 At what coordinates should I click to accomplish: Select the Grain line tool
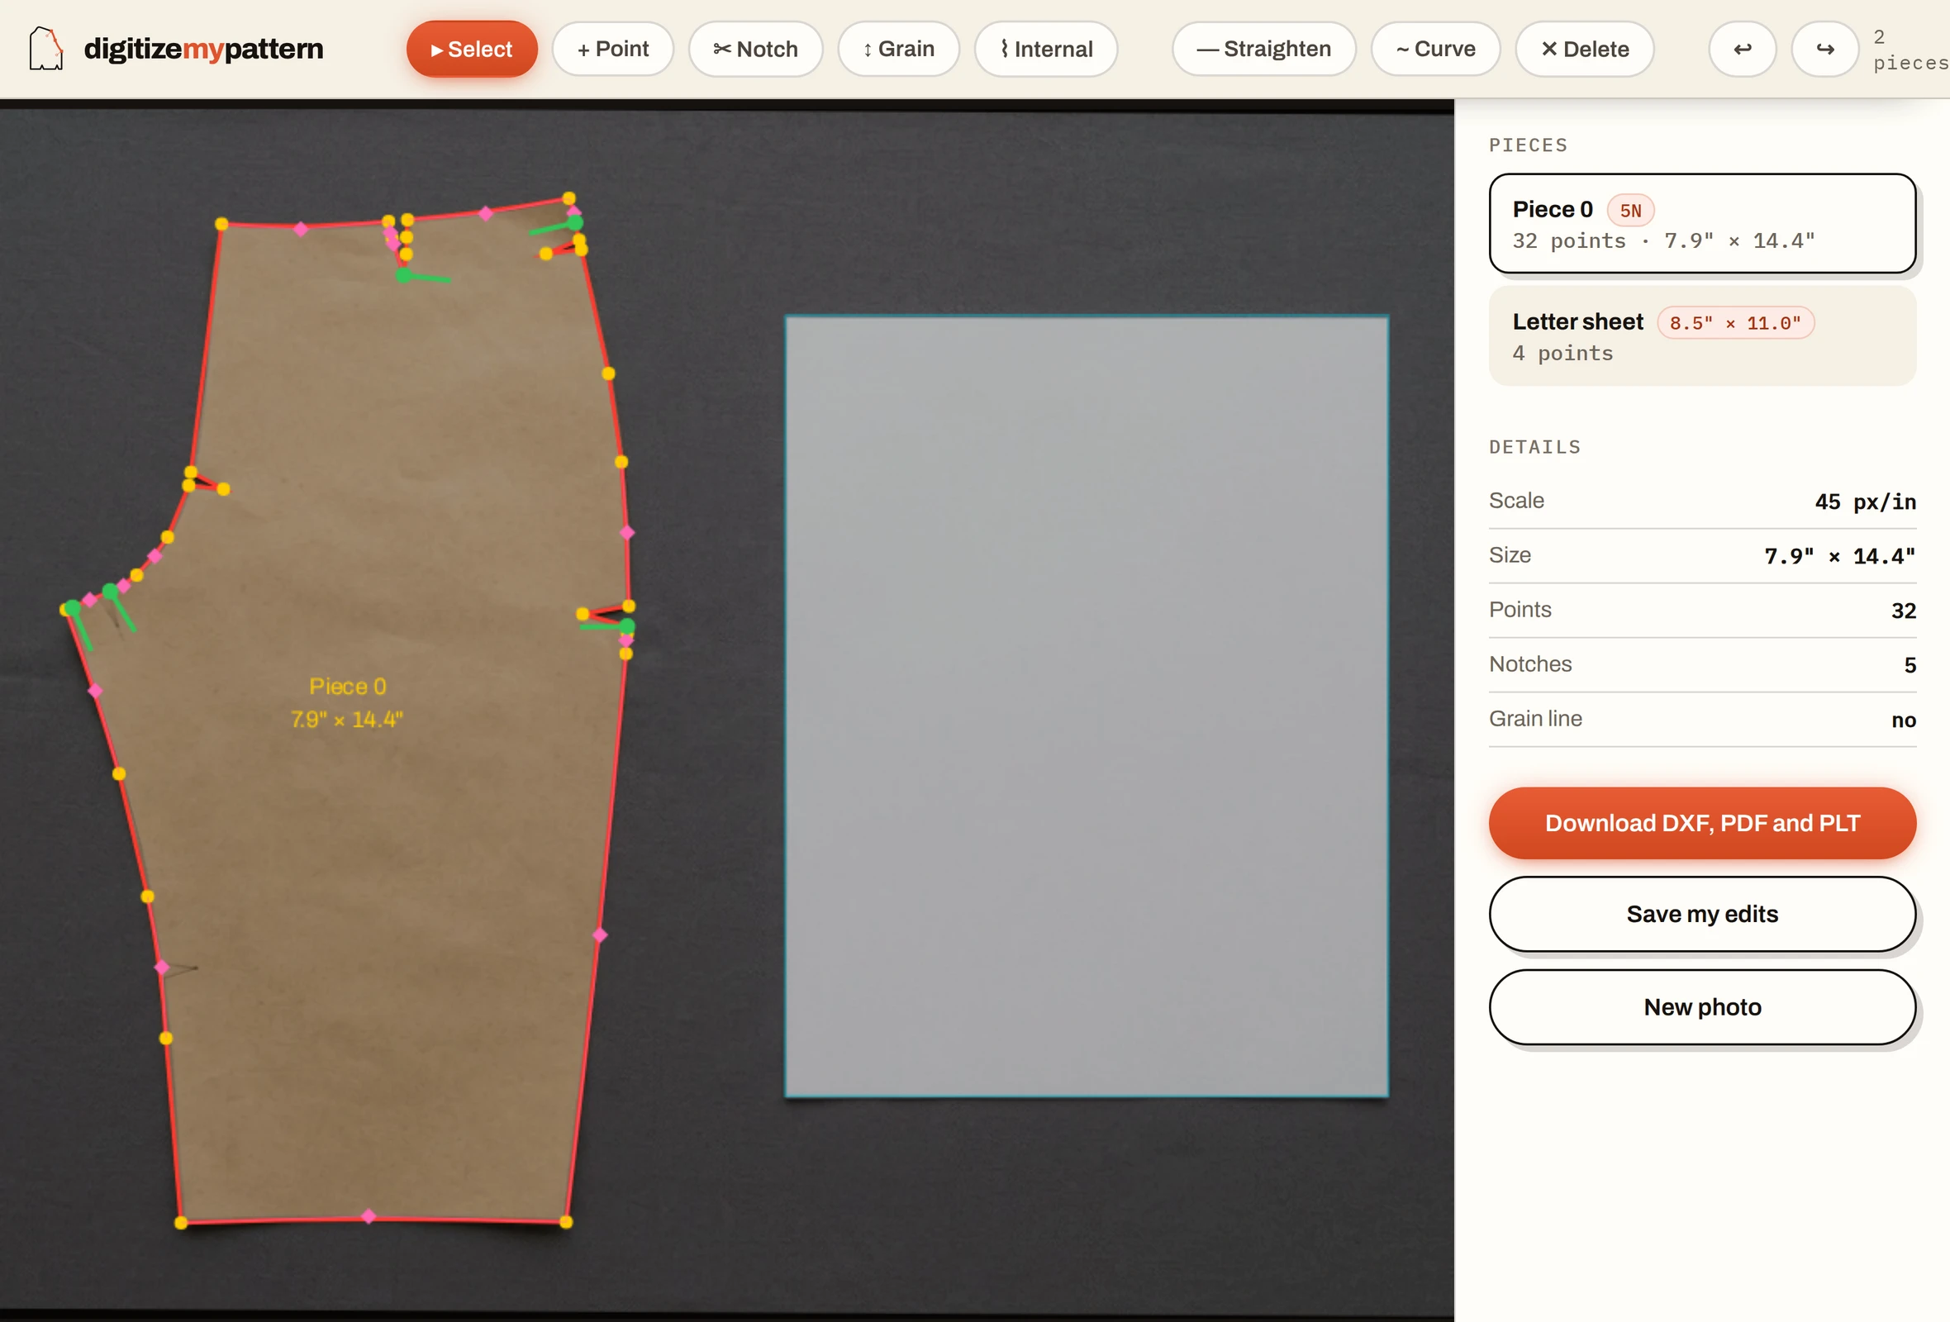[899, 49]
